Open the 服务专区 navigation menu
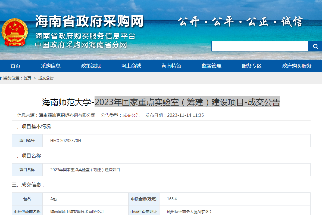 [x=252, y=66]
